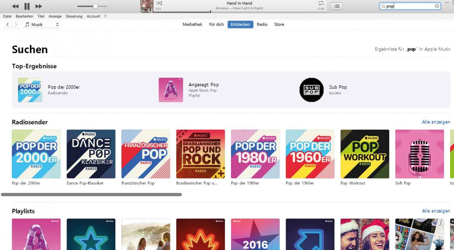Screen dimensions: 454x250
Task: Open the Musik media type dropdown
Action: coord(41,25)
